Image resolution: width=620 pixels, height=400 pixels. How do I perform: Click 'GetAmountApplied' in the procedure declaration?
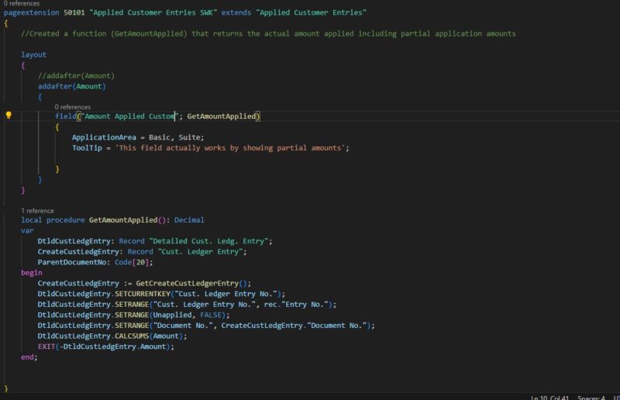tap(123, 220)
